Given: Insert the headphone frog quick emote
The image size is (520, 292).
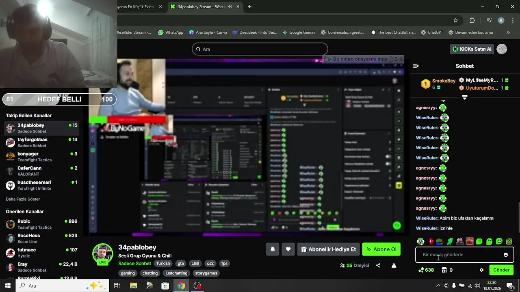Looking at the screenshot, I should (420, 242).
